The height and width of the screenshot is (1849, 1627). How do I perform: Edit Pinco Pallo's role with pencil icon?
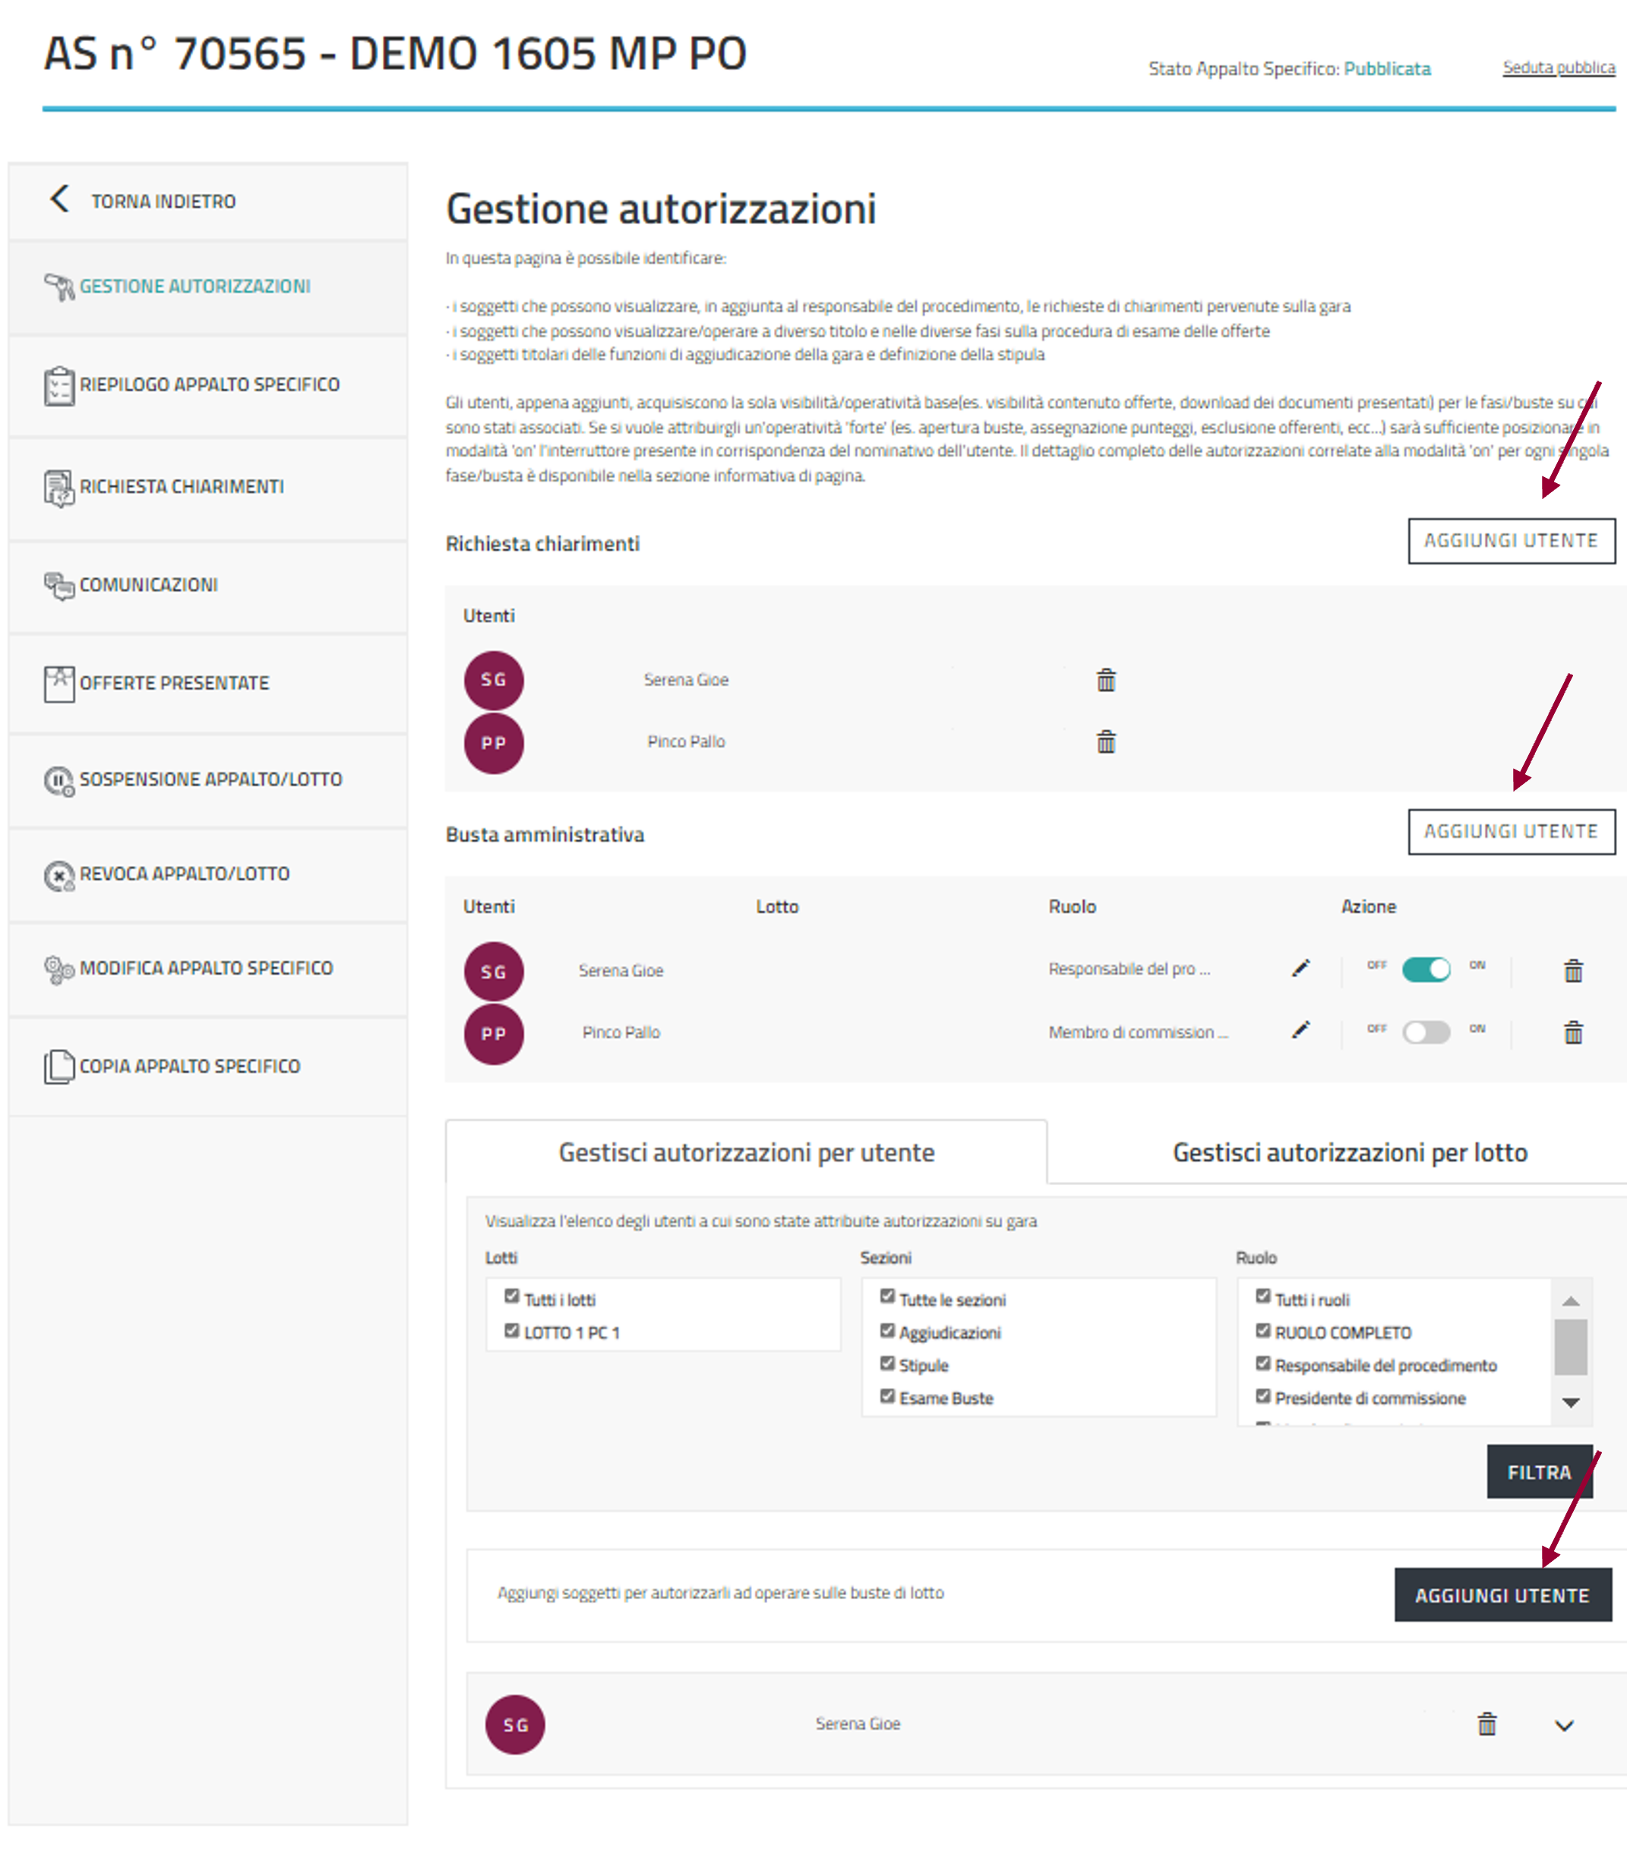tap(1300, 1030)
